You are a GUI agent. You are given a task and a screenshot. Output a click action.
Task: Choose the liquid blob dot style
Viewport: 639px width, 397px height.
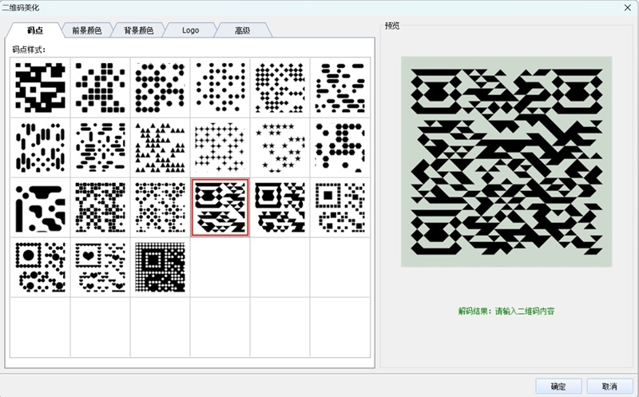pyautogui.click(x=40, y=207)
